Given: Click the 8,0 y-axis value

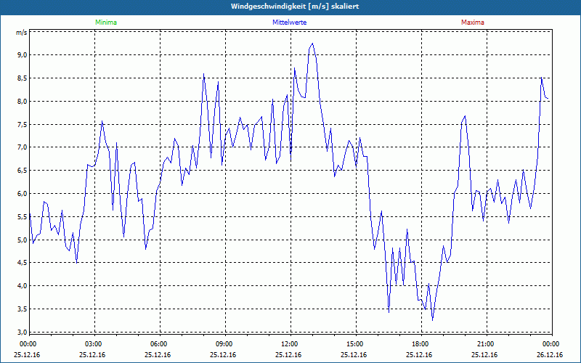Looking at the screenshot, I should tap(23, 101).
